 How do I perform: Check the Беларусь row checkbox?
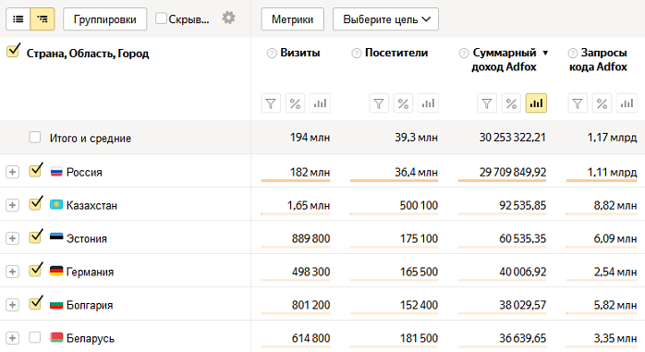click(35, 337)
